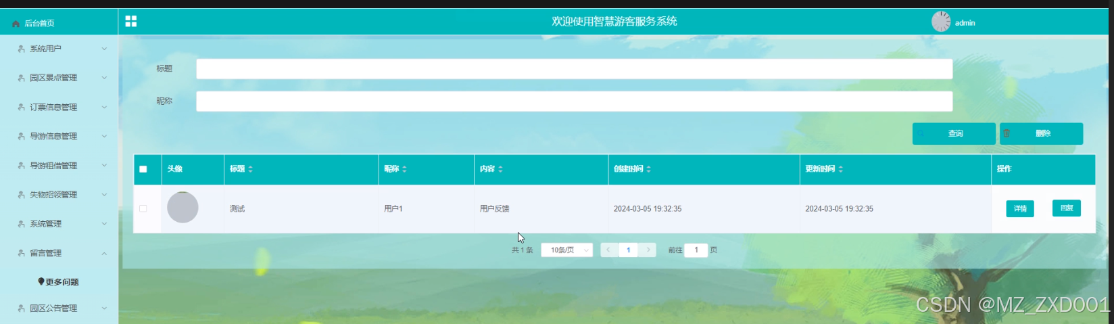Click the home icon beside 后台首页
The image size is (1114, 324).
tap(16, 24)
